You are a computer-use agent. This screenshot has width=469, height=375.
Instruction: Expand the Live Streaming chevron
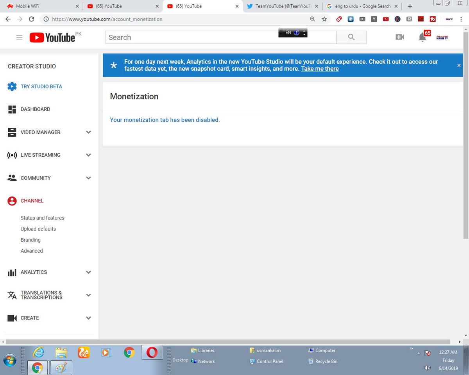[x=88, y=155]
